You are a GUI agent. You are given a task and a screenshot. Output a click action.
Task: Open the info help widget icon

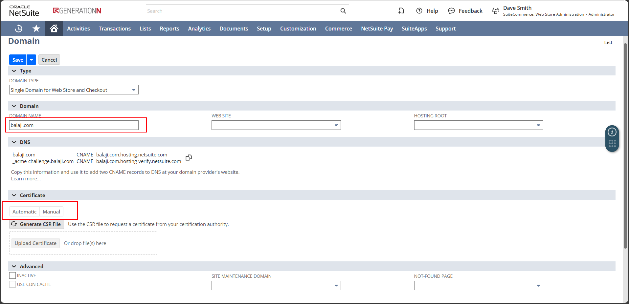(x=612, y=132)
